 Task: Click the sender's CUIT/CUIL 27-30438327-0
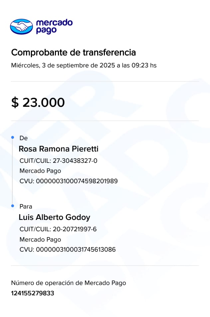(59, 161)
